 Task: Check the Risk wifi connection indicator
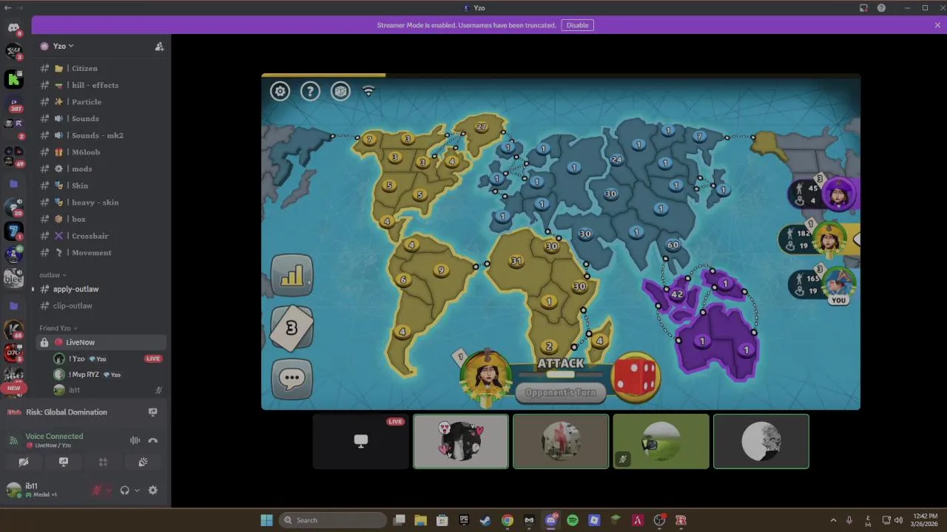click(368, 91)
